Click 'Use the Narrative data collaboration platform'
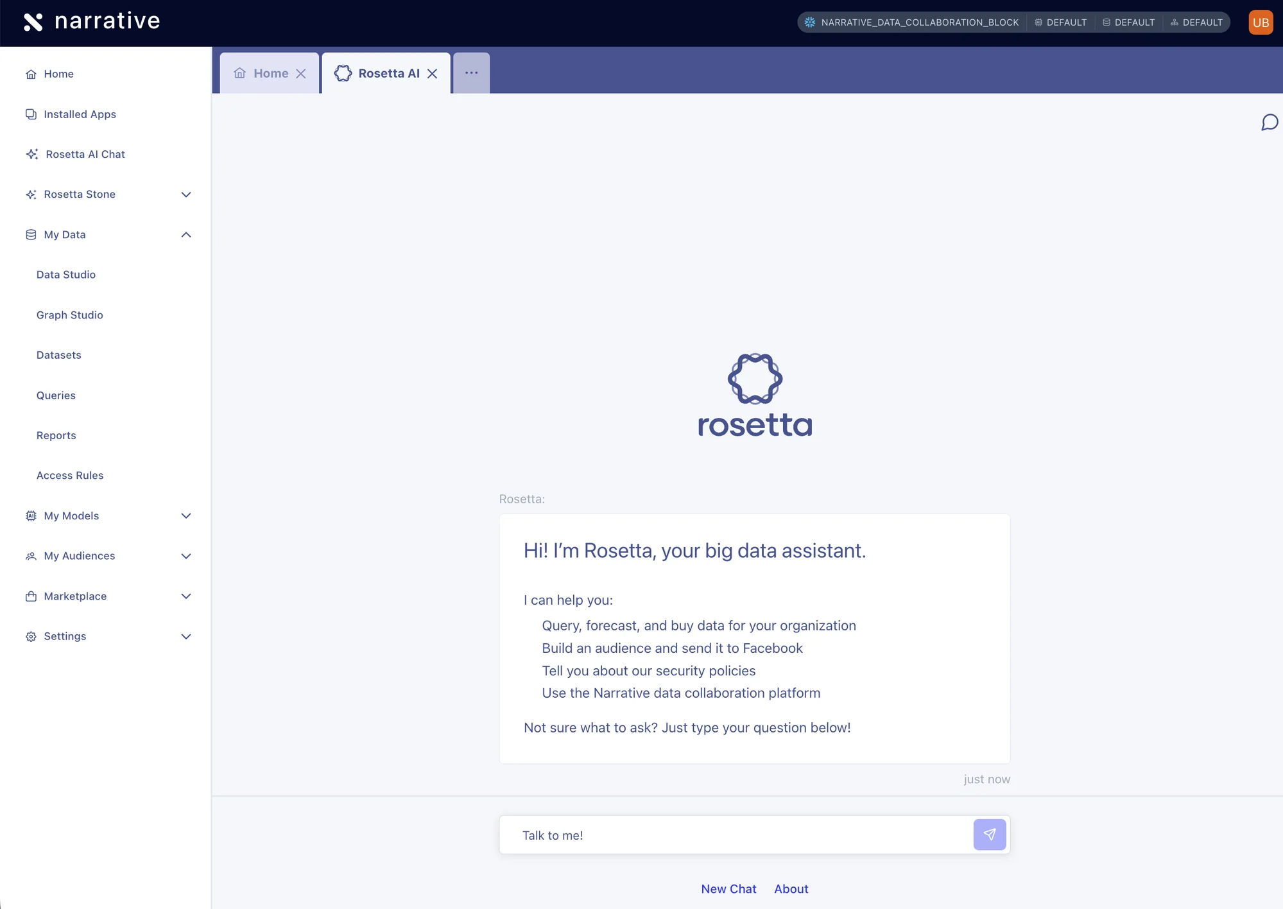The height and width of the screenshot is (909, 1283). [680, 693]
